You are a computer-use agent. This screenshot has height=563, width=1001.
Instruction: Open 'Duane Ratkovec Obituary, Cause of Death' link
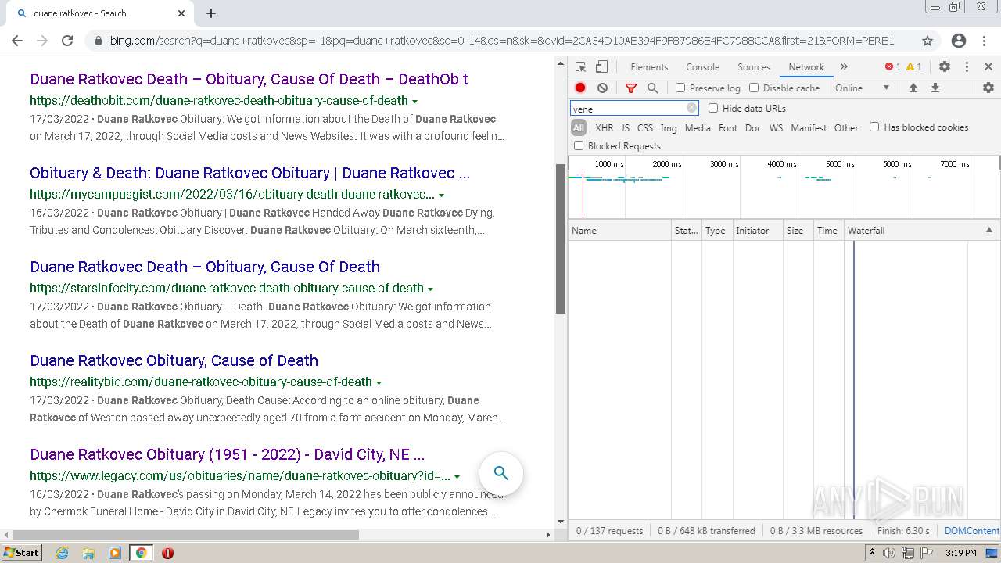174,360
